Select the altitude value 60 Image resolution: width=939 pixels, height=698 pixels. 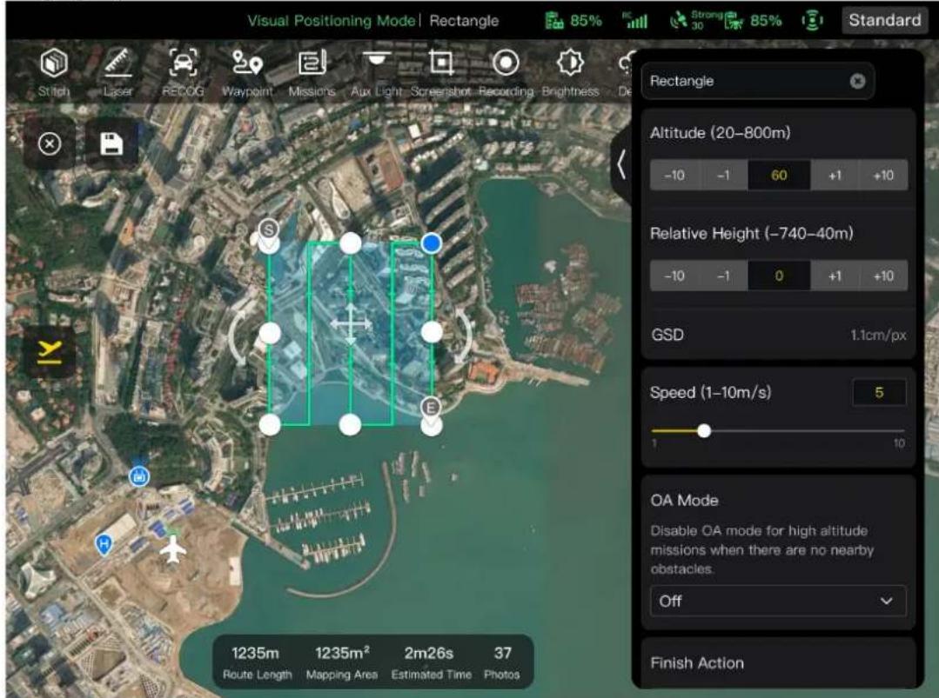pyautogui.click(x=779, y=176)
